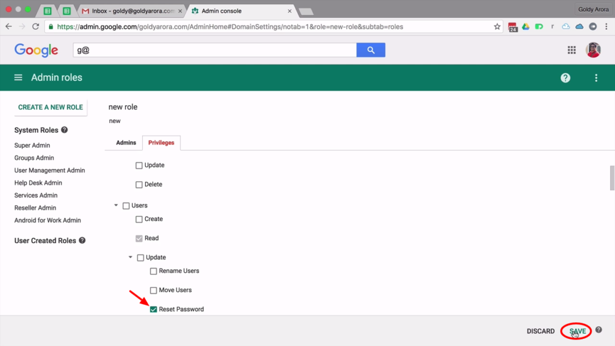Open help in the green header
The height and width of the screenshot is (346, 615).
565,78
